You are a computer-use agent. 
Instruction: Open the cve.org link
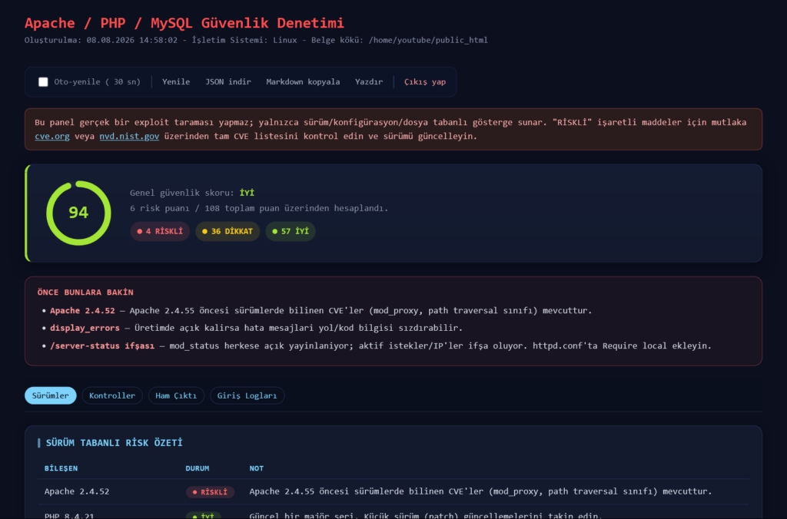click(x=52, y=136)
